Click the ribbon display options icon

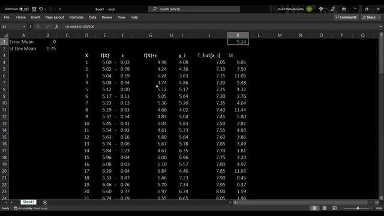(344, 9)
